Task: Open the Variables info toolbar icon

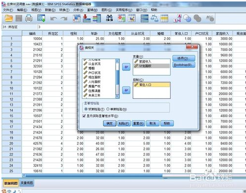Action: click(97, 18)
